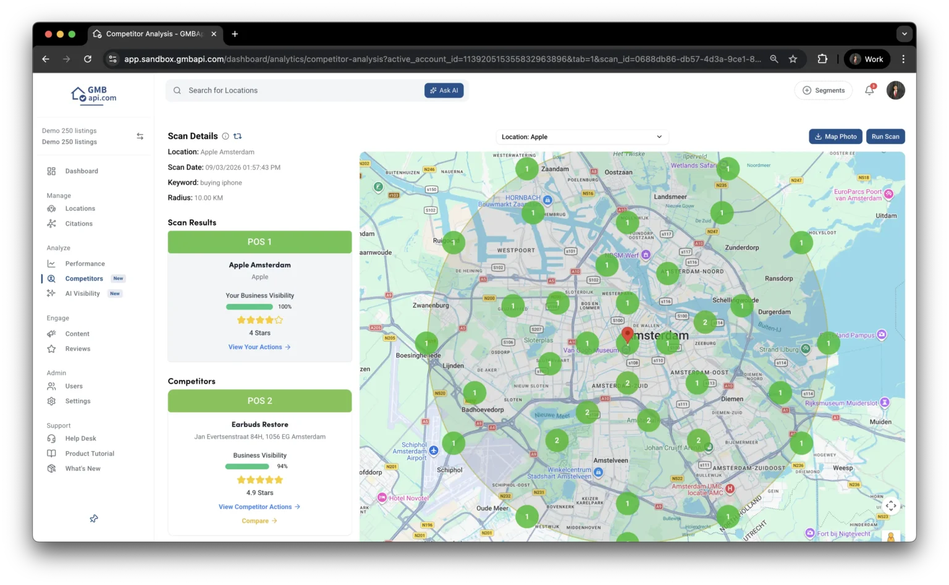Click the notifications bell icon
949x585 pixels.
[x=869, y=90]
